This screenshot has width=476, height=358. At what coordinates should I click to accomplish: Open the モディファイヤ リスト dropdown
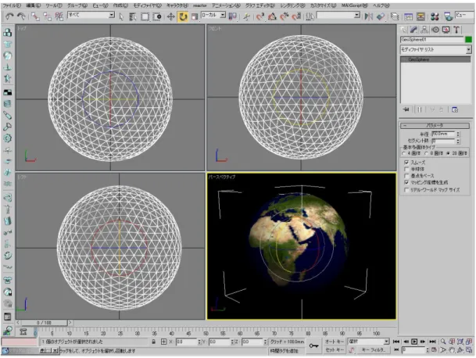[x=435, y=49]
